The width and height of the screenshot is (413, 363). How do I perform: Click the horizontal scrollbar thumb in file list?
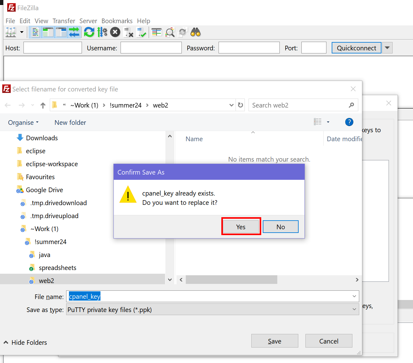(232, 280)
